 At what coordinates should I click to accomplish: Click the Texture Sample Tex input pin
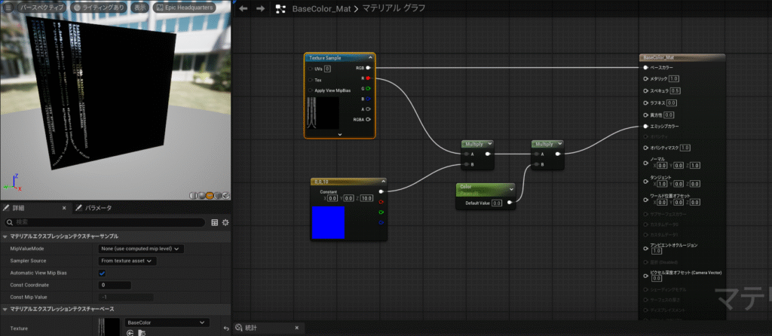click(311, 80)
